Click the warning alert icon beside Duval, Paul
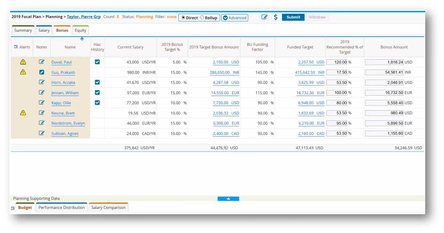444x233 pixels. (x=23, y=62)
